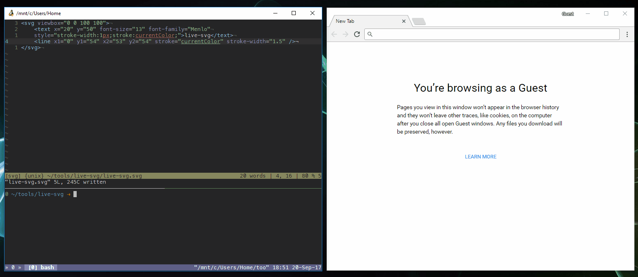Screen dimensions: 638x277
Task: Click stroke-width="1.5" in the line element
Action: tap(256, 42)
